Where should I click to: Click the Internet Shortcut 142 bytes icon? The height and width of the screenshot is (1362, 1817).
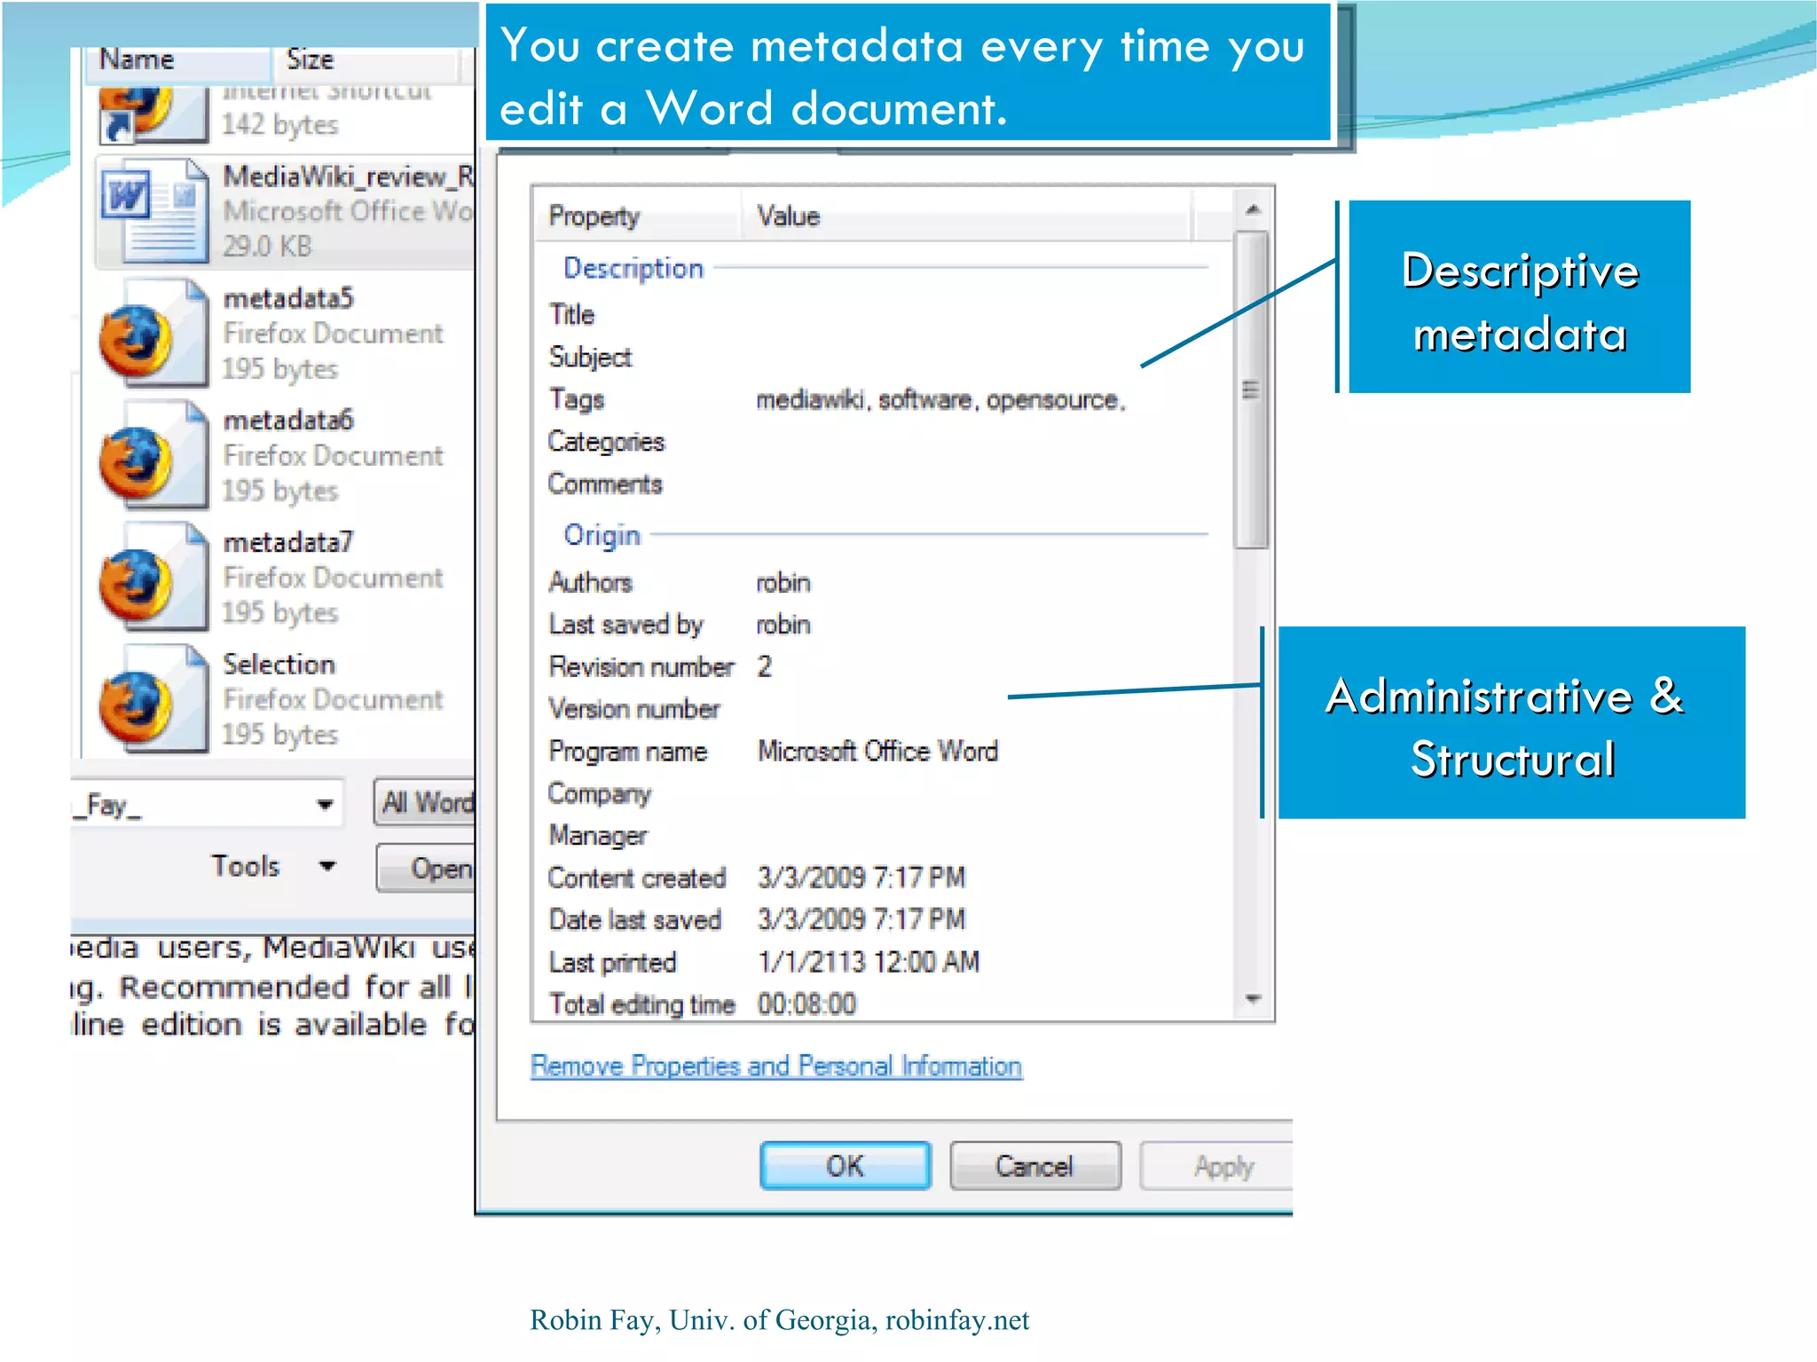click(x=153, y=114)
